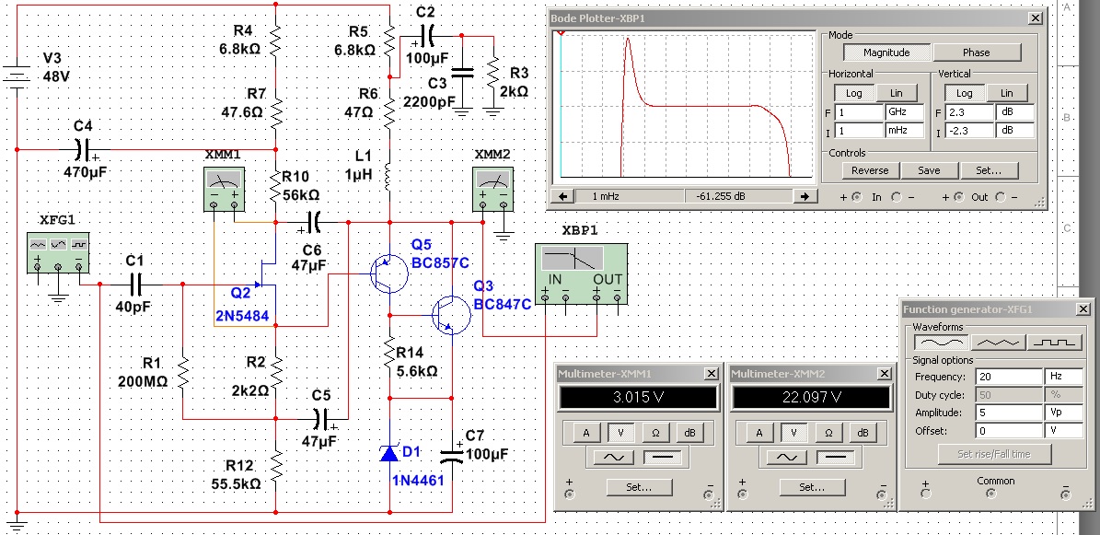
Task: Select Ω measurement on Multimeter-XMM1
Action: pyautogui.click(x=655, y=433)
